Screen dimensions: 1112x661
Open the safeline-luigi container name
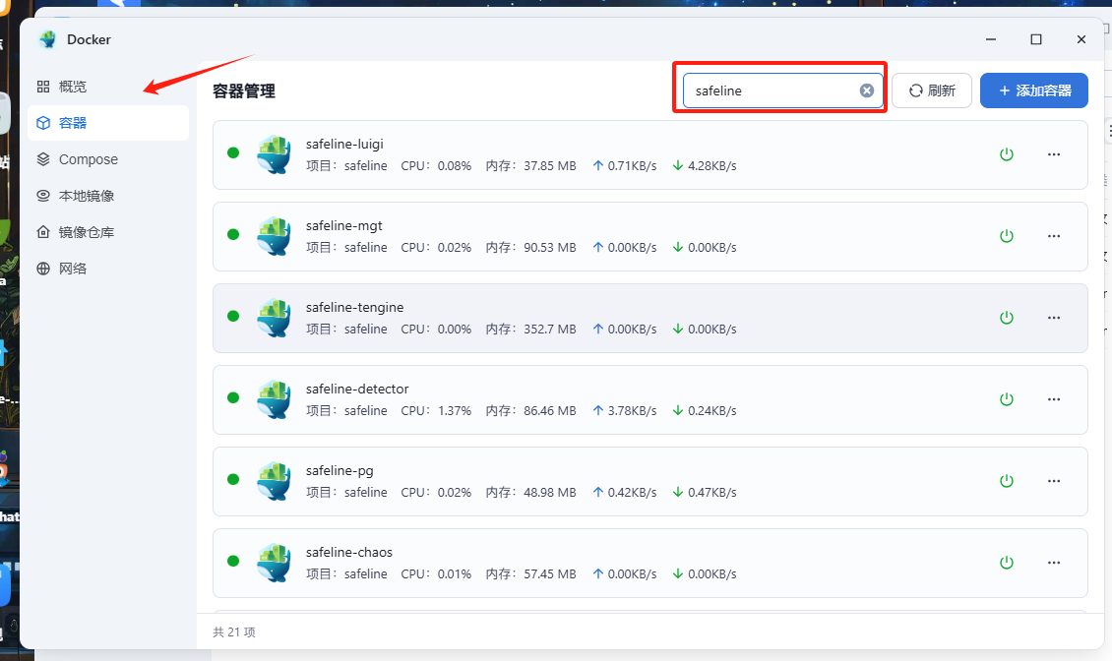tap(344, 144)
